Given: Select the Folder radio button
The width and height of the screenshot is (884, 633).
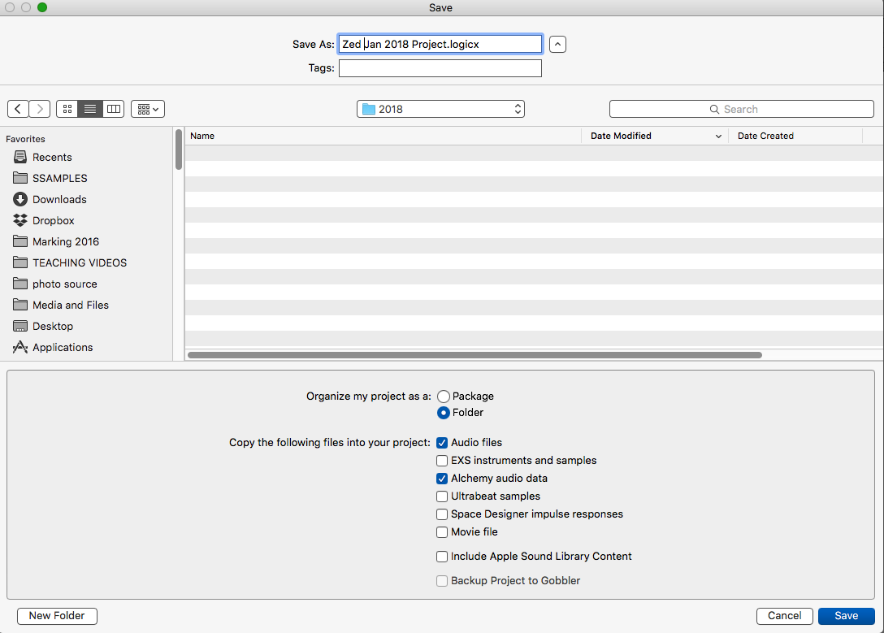Looking at the screenshot, I should tap(444, 413).
